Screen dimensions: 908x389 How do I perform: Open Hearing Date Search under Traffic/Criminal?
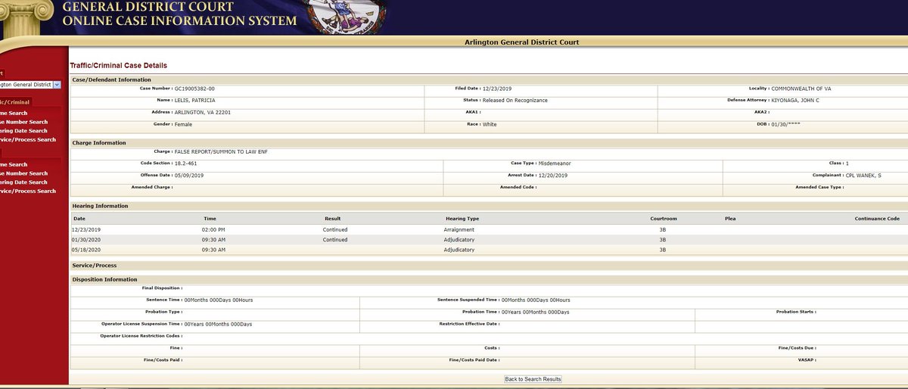[23, 131]
